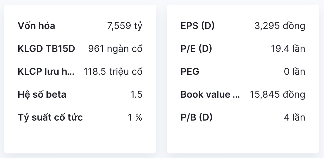Click the Hệ số beta label
324x158 pixels.
pyautogui.click(x=42, y=94)
